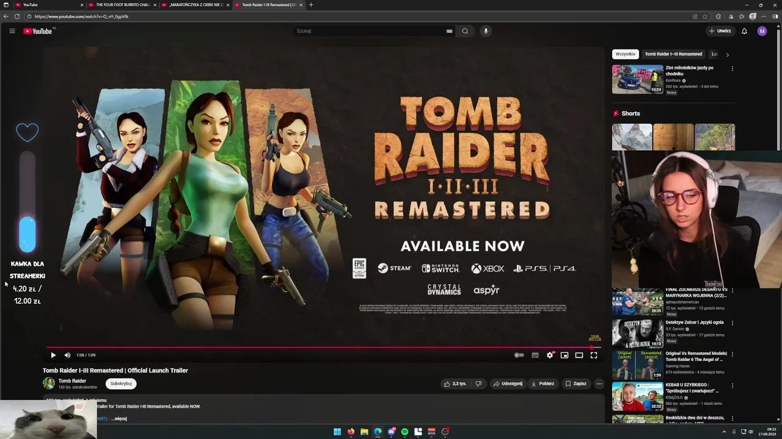Click the Pobierz download button

point(543,384)
